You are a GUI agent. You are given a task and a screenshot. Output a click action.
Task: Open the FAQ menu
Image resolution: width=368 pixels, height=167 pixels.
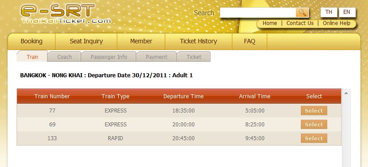tap(249, 42)
